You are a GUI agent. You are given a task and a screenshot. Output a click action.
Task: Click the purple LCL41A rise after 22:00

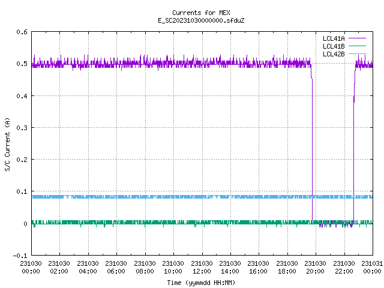pyautogui.click(x=353, y=147)
